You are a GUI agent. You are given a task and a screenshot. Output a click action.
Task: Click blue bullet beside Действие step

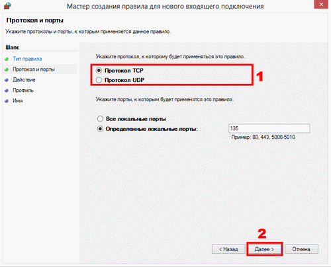coord(7,80)
